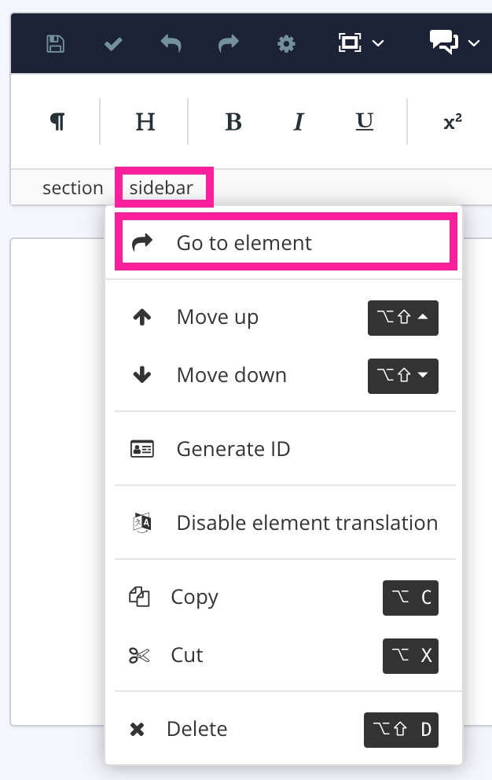Screen dimensions: 492x780
Task: Underline the selected text
Action: tap(363, 121)
